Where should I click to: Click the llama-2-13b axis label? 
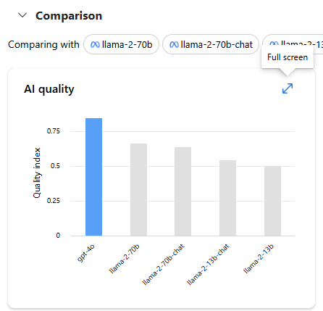pyautogui.click(x=259, y=259)
